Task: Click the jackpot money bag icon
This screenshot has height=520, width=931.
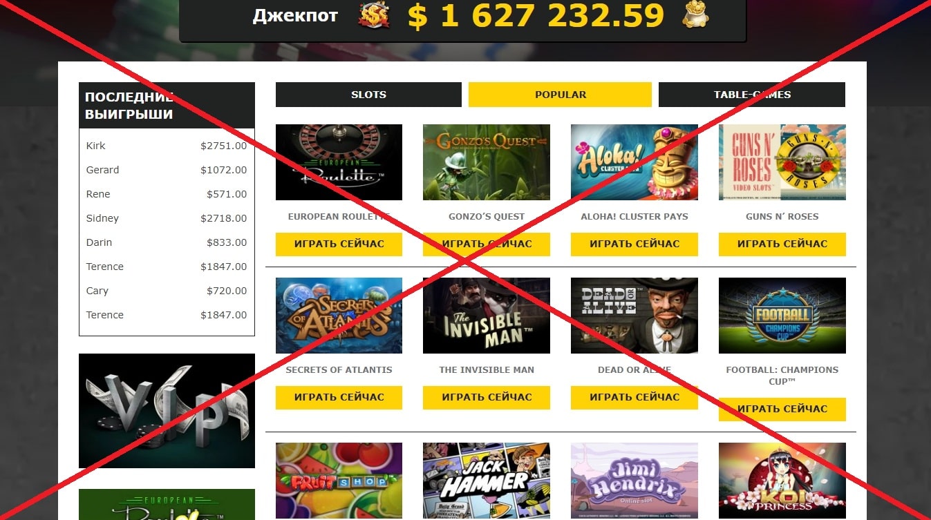Action: pyautogui.click(x=374, y=15)
